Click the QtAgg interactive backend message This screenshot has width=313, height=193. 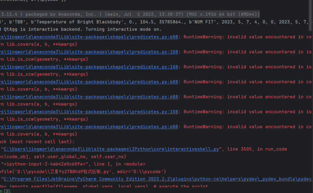point(59,29)
